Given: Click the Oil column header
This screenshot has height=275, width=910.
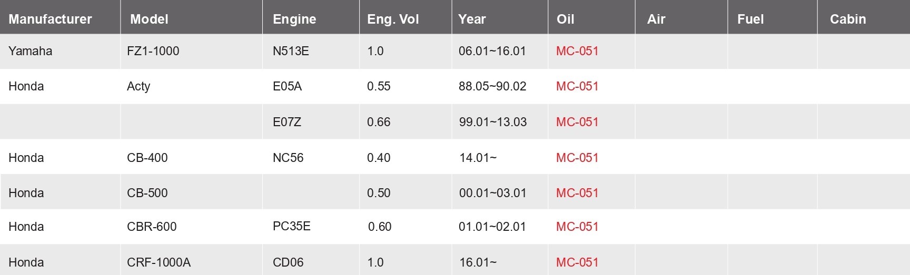Looking at the screenshot, I should [565, 19].
